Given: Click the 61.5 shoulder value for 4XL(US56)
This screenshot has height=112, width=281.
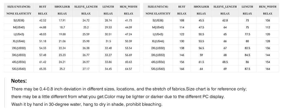Looking at the screenshot, I should pyautogui.click(x=201, y=62).
